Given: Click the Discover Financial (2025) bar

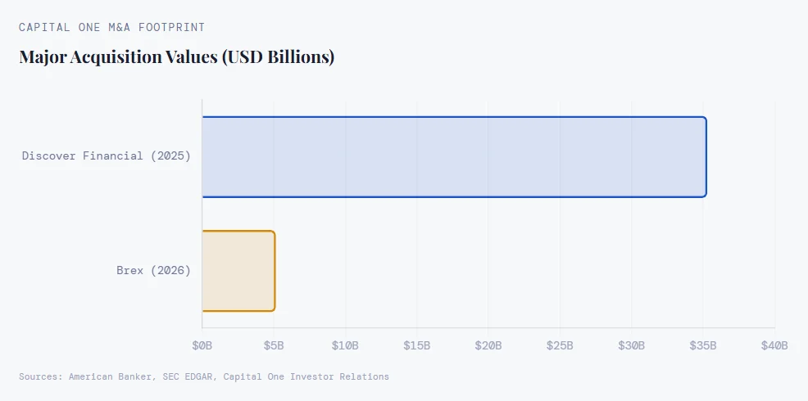Looking at the screenshot, I should (x=454, y=156).
